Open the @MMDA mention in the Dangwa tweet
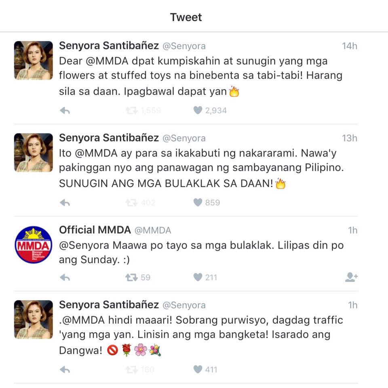 tap(84, 320)
